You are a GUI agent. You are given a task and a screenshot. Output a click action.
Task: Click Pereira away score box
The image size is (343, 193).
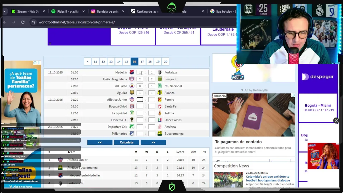152,99
